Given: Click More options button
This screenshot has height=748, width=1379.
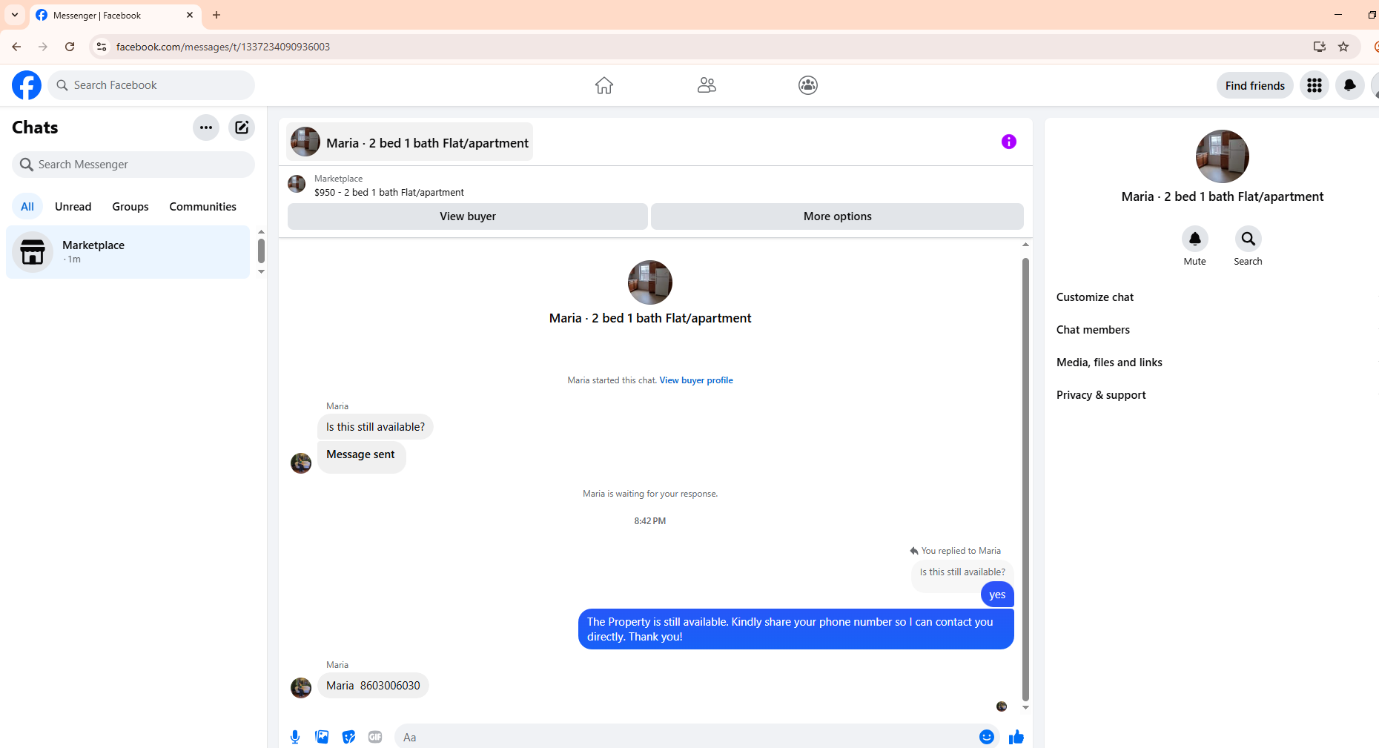Looking at the screenshot, I should tap(838, 216).
